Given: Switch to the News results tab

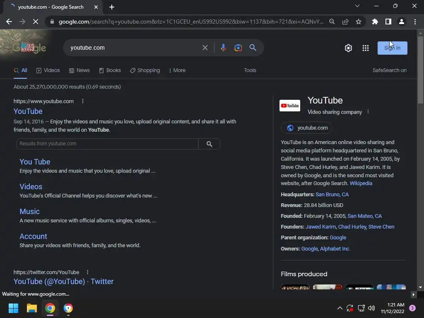Looking at the screenshot, I should [x=79, y=70].
